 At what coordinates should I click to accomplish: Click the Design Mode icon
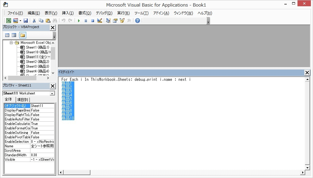pyautogui.click(x=100, y=21)
